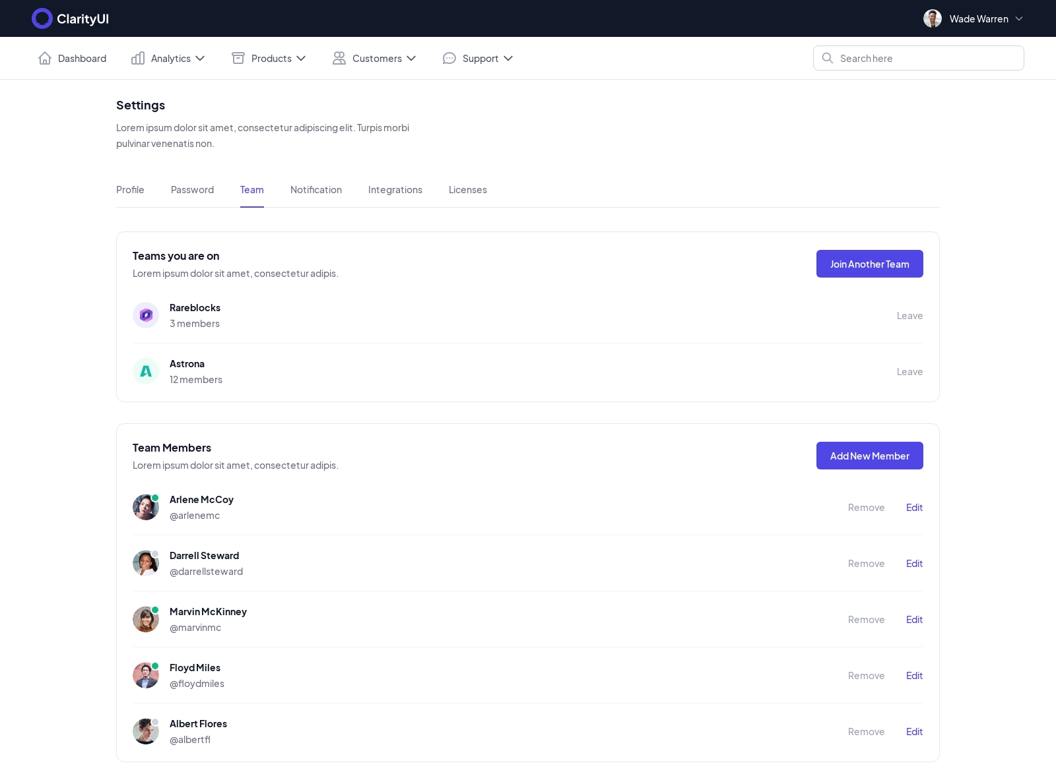1056x778 pixels.
Task: Open Wade Warren profile avatar
Action: click(933, 18)
